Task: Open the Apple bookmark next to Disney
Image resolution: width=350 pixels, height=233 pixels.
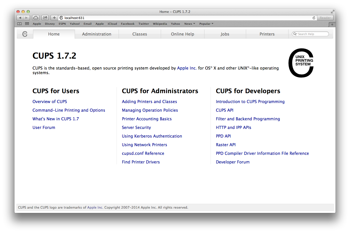Action: (37, 24)
